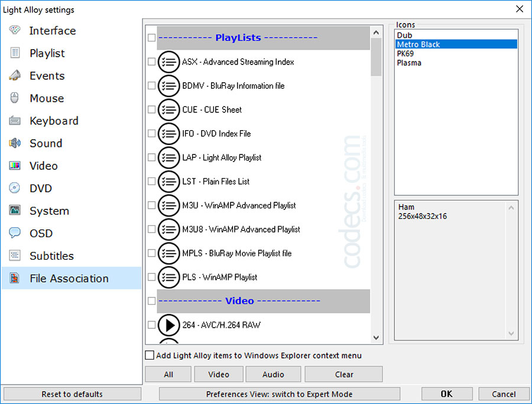Click file list scrollbar up arrow
This screenshot has width=532, height=404.
click(x=376, y=33)
